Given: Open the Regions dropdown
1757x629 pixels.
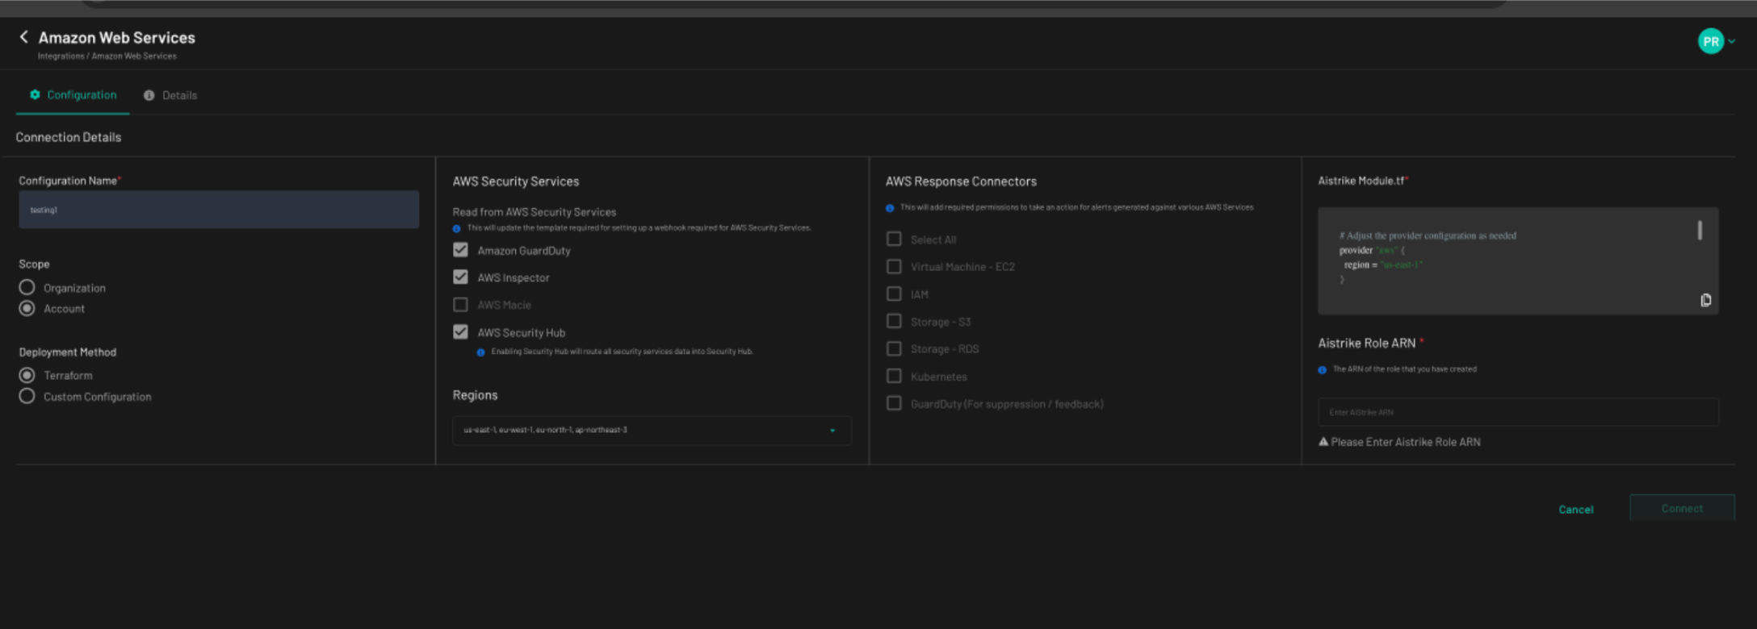Looking at the screenshot, I should [652, 431].
